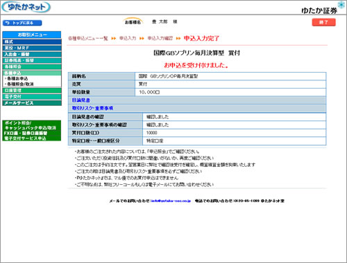
Task: Open 電子交付サービス申込
Action: [25, 138]
